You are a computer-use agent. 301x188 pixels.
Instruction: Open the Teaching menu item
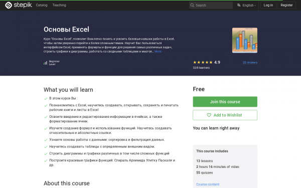pyautogui.click(x=59, y=5)
